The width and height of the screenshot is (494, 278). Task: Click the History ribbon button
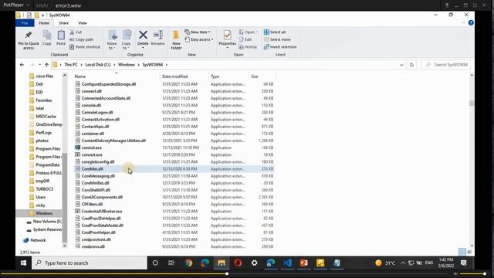point(248,47)
